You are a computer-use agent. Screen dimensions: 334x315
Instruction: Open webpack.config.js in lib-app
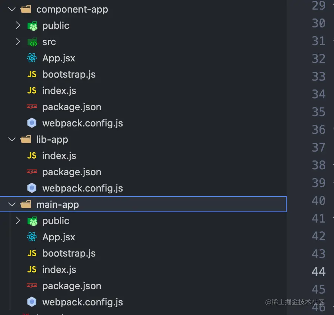coord(83,189)
